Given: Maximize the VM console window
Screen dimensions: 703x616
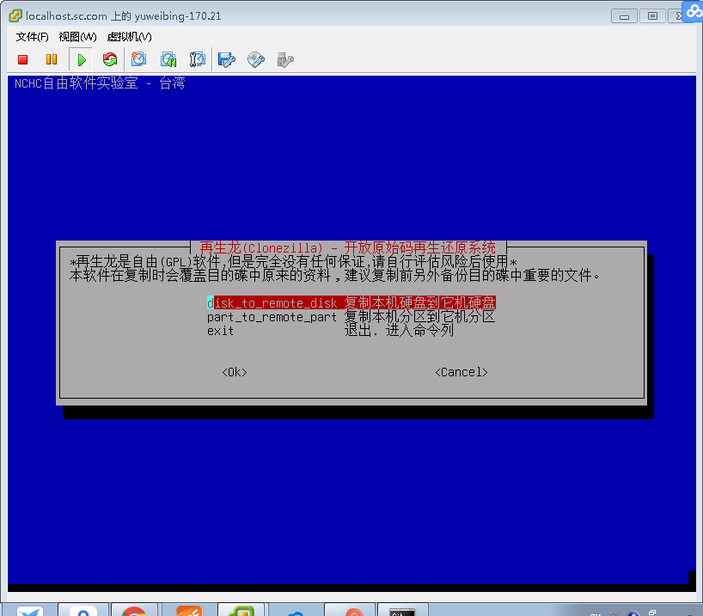Looking at the screenshot, I should pos(652,16).
